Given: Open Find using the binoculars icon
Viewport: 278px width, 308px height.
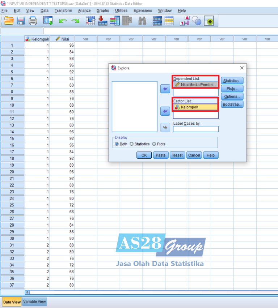Looking at the screenshot, I should (142, 21).
